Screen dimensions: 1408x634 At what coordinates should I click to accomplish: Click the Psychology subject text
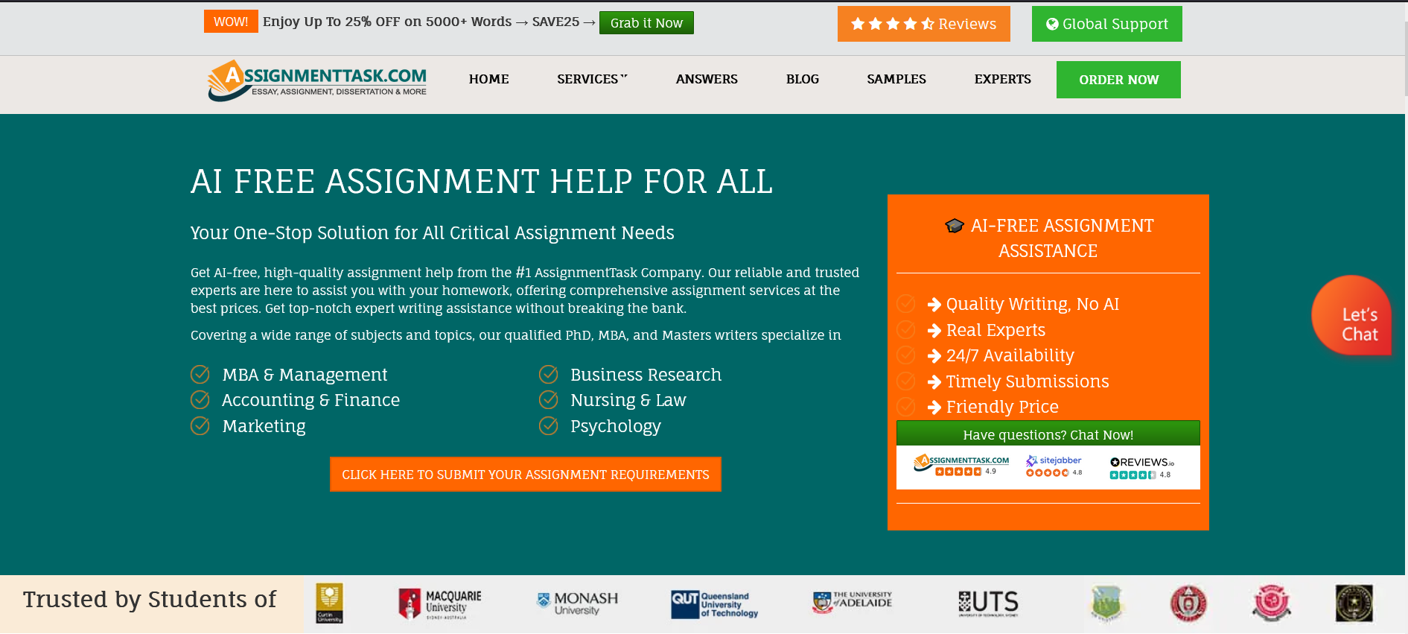coord(616,426)
